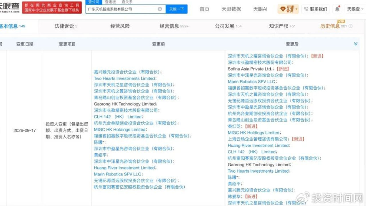Open 陈曦 in the 变更后 column
The width and height of the screenshot is (366, 206).
[233, 177]
